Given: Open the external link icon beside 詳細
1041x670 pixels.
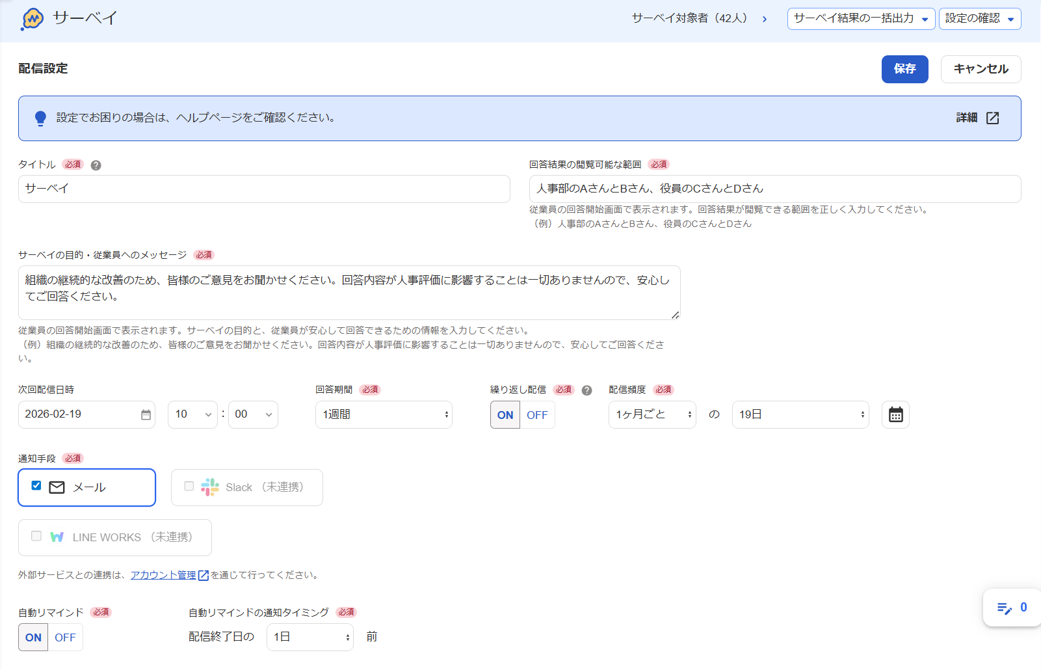Looking at the screenshot, I should pyautogui.click(x=992, y=118).
